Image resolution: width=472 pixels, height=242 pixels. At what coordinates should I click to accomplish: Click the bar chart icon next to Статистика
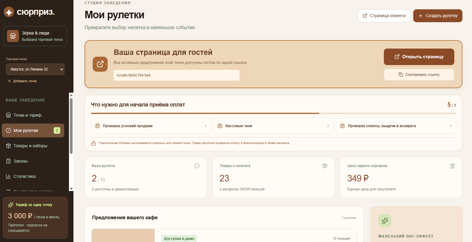click(8, 176)
